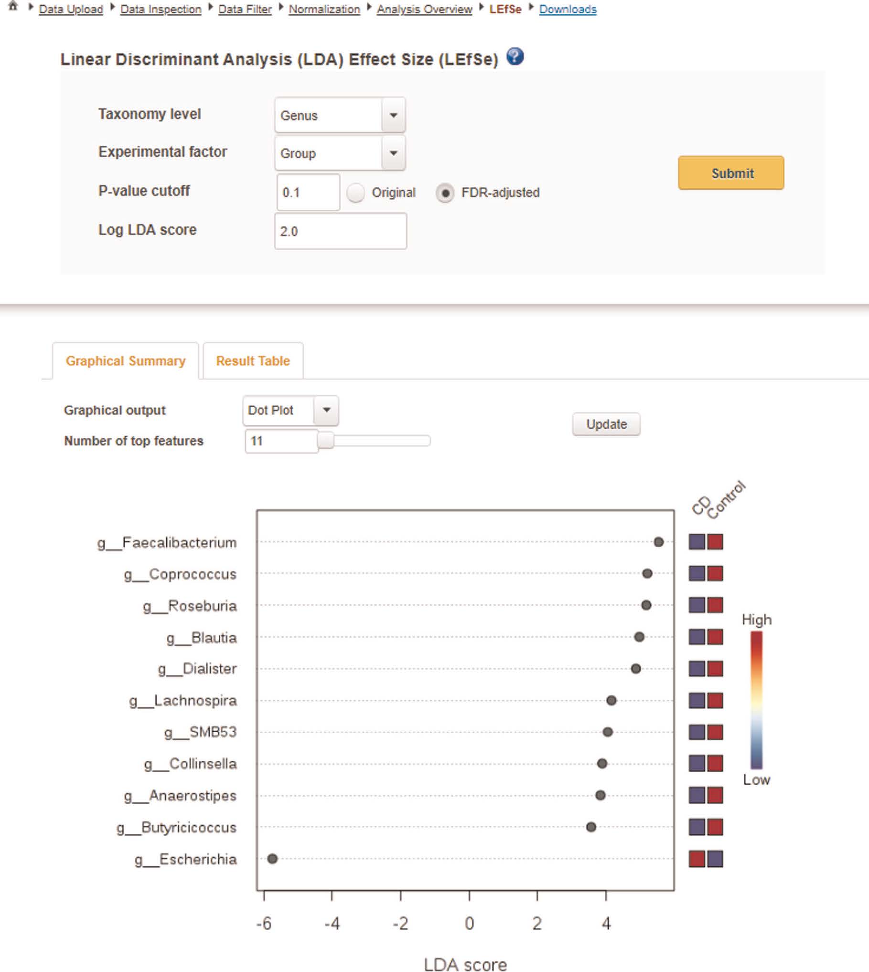This screenshot has height=972, width=869.
Task: Click the Log LDA score input field
Action: click(341, 231)
